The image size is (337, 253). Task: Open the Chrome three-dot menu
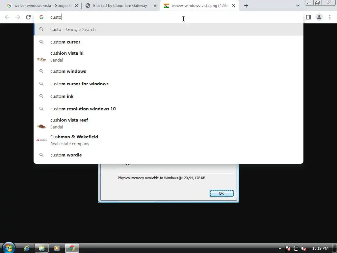click(x=330, y=17)
